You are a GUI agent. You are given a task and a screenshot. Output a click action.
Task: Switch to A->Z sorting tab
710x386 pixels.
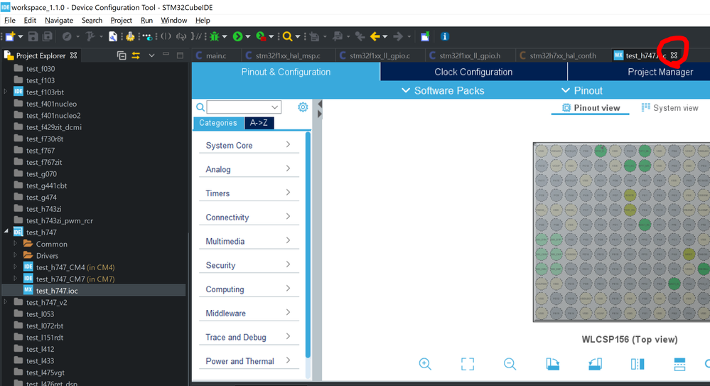tap(259, 123)
